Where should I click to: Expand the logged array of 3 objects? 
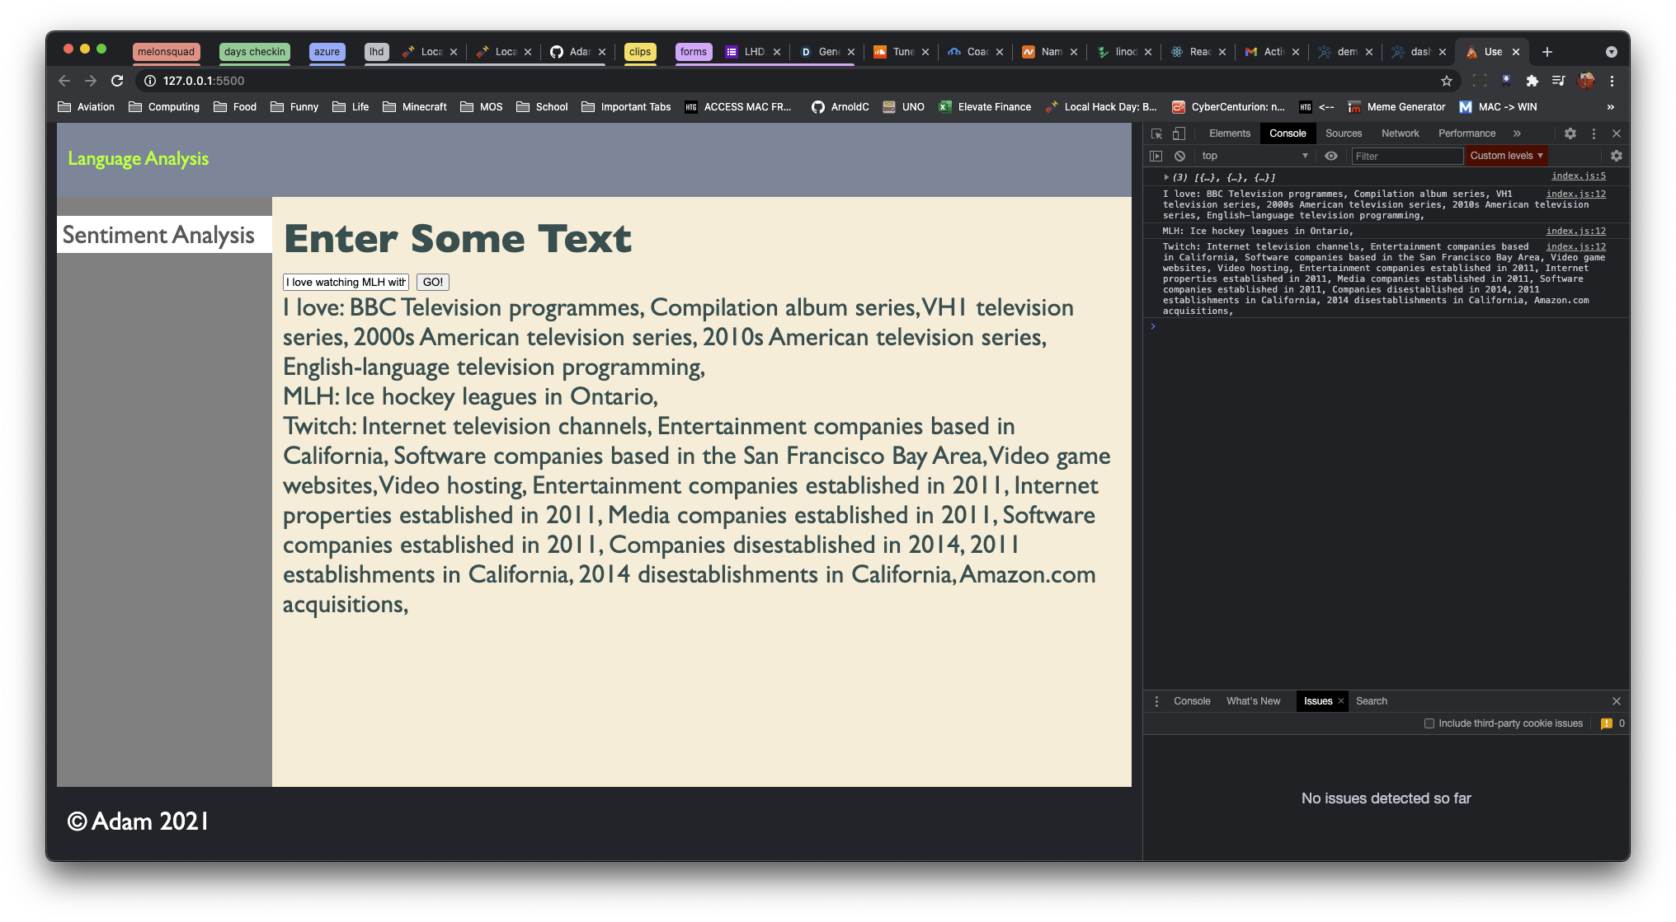click(1166, 177)
